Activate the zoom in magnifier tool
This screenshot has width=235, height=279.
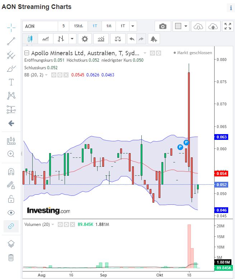point(11,154)
